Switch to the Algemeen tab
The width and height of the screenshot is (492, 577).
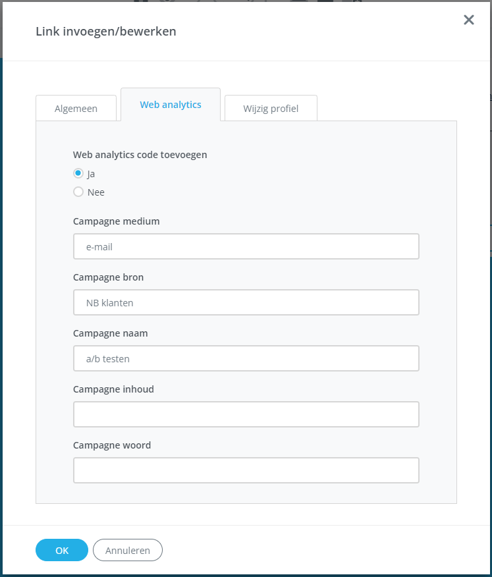click(x=76, y=109)
